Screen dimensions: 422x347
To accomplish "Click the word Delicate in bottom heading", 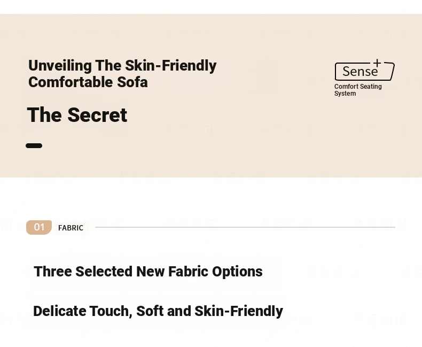I will click(x=59, y=311).
